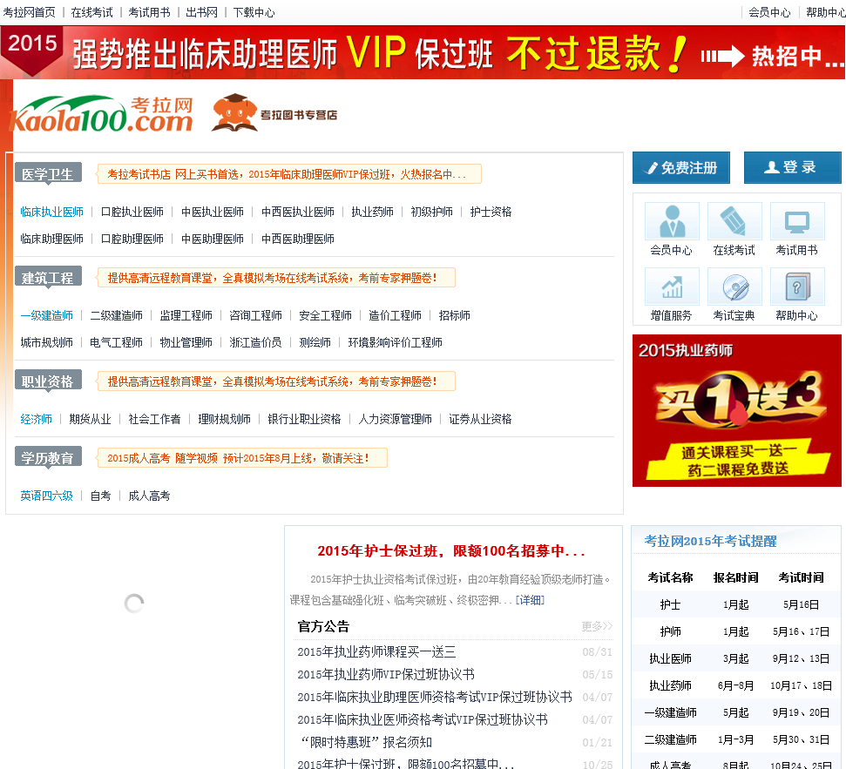Select the 建筑工程 category tab
The image size is (846, 769).
pos(48,277)
